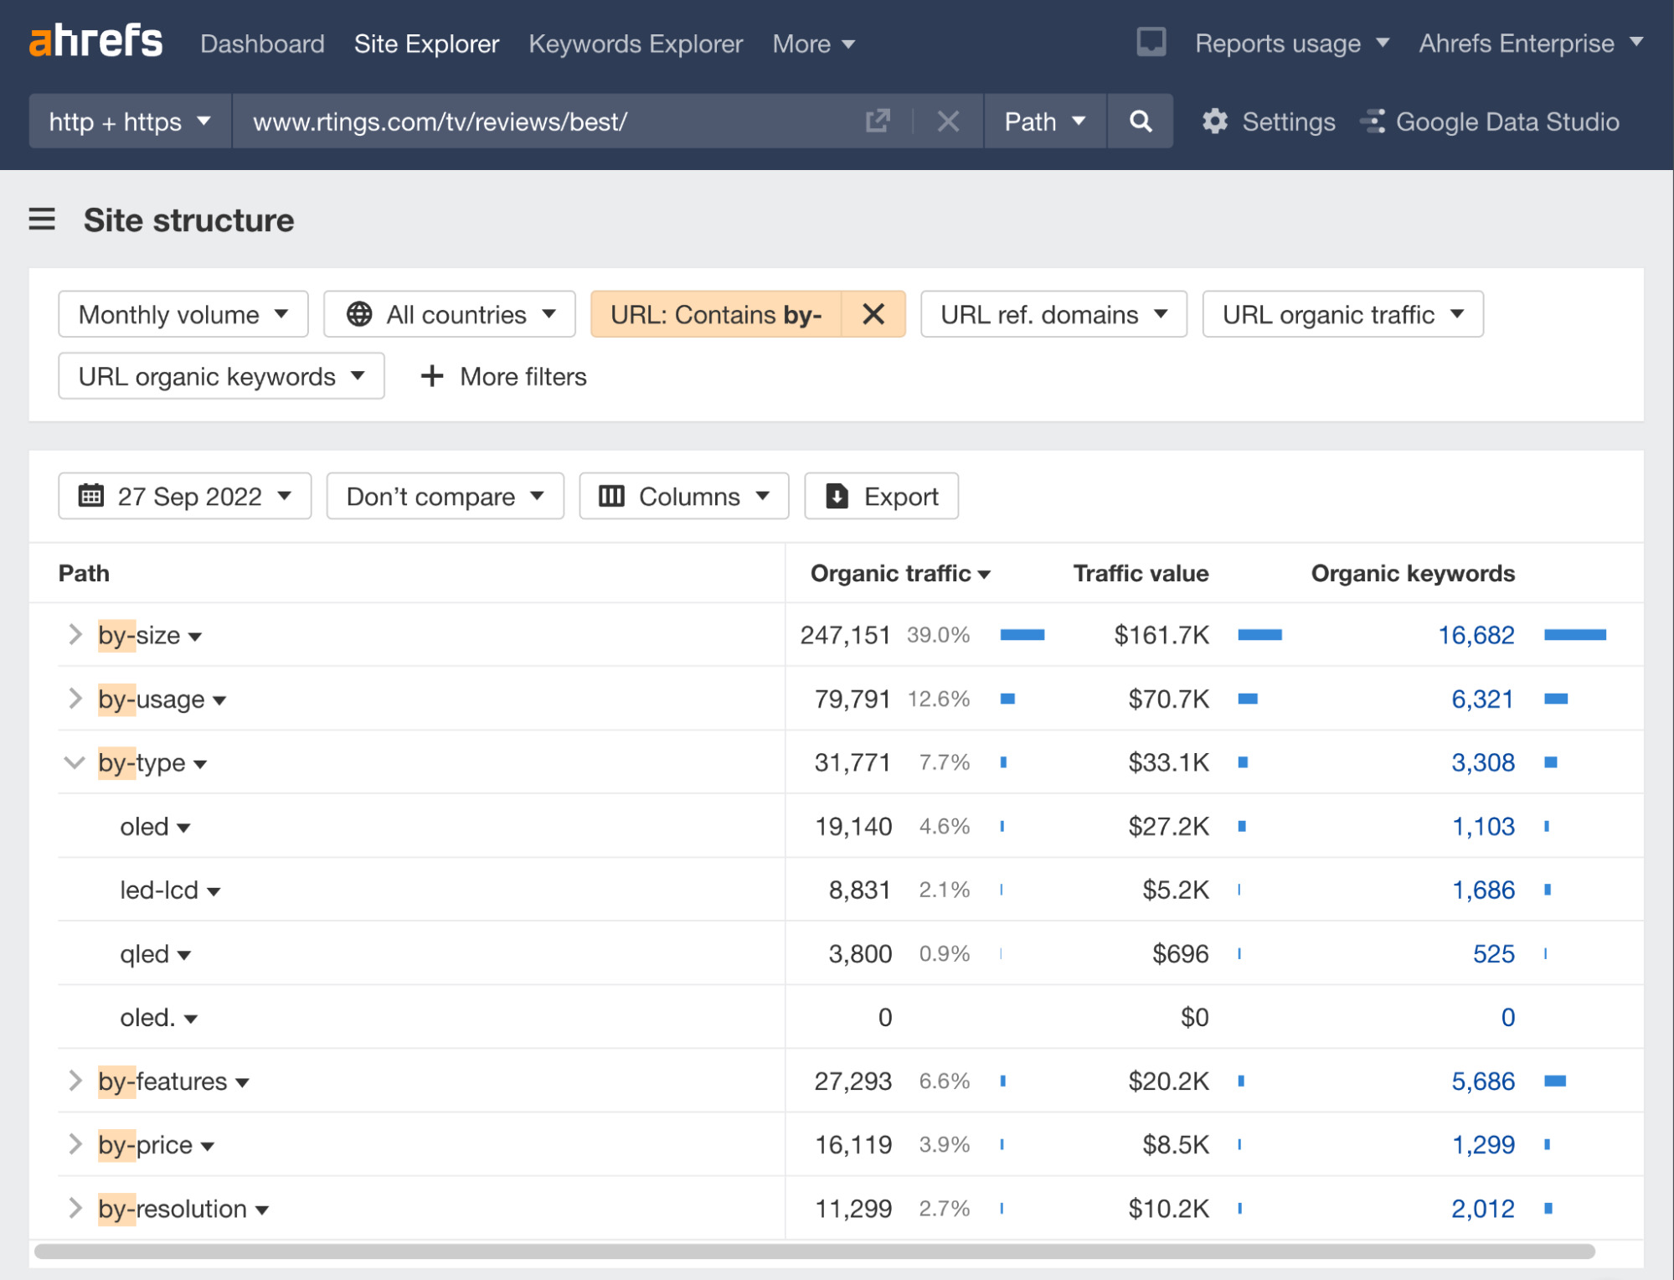Screen dimensions: 1674x1280
Task: Click the horizontal scrollbar at bottom
Action: [814, 1252]
